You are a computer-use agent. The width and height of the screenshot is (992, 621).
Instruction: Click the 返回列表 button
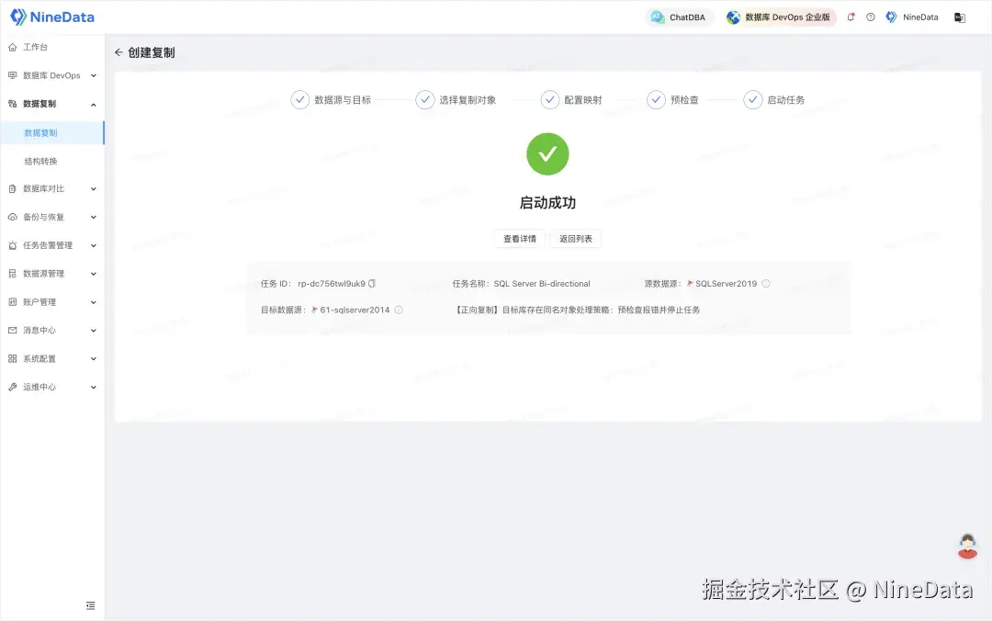pyautogui.click(x=578, y=238)
